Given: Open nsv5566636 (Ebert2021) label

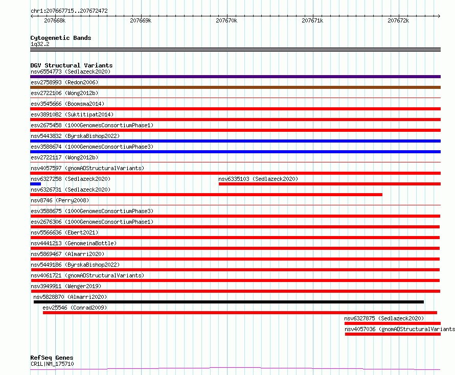Looking at the screenshot, I should pyautogui.click(x=64, y=232).
